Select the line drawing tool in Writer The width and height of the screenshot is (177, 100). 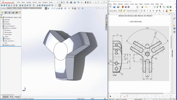[114, 96]
